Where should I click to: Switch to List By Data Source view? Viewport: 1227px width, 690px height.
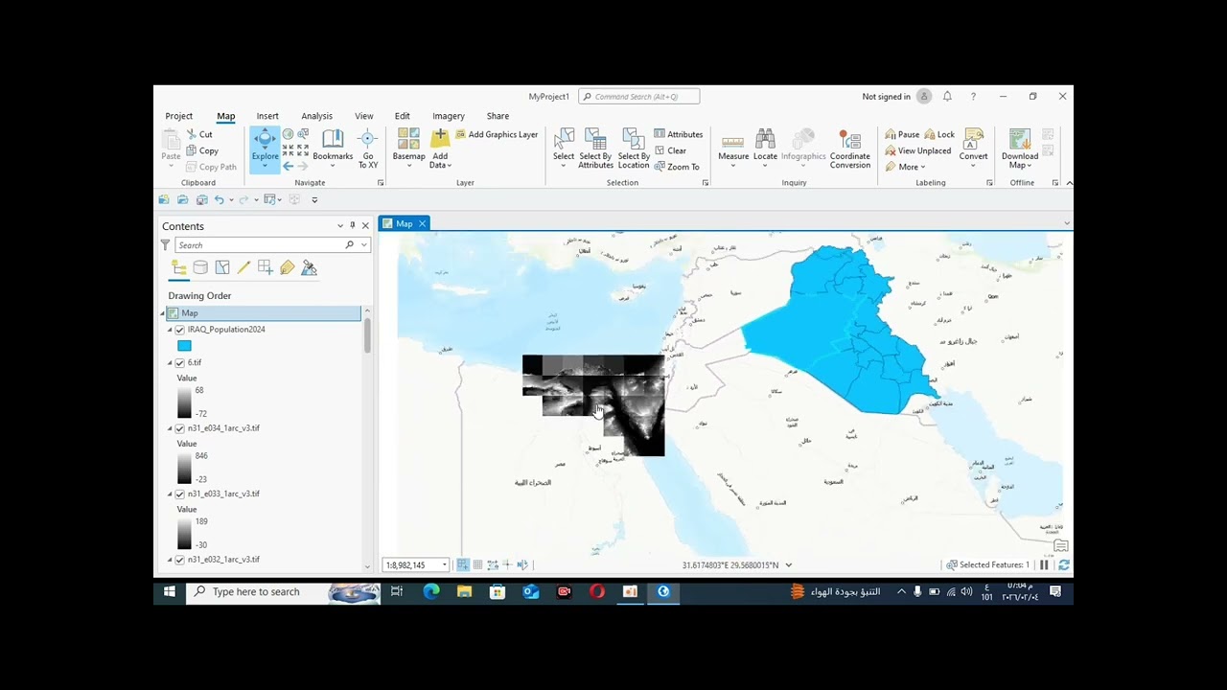pyautogui.click(x=200, y=268)
